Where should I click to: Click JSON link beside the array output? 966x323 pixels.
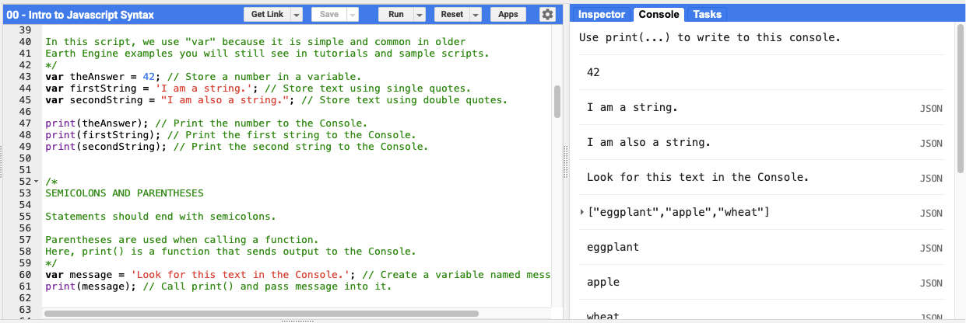coord(931,214)
